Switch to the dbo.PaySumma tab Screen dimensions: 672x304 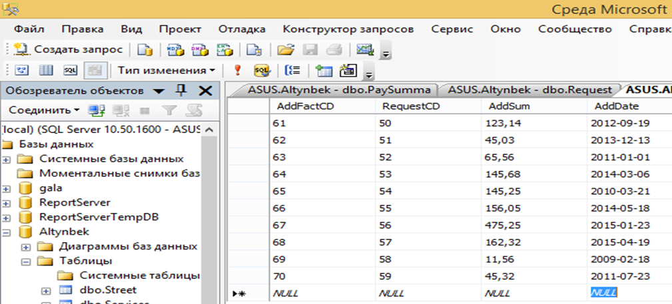pyautogui.click(x=335, y=90)
